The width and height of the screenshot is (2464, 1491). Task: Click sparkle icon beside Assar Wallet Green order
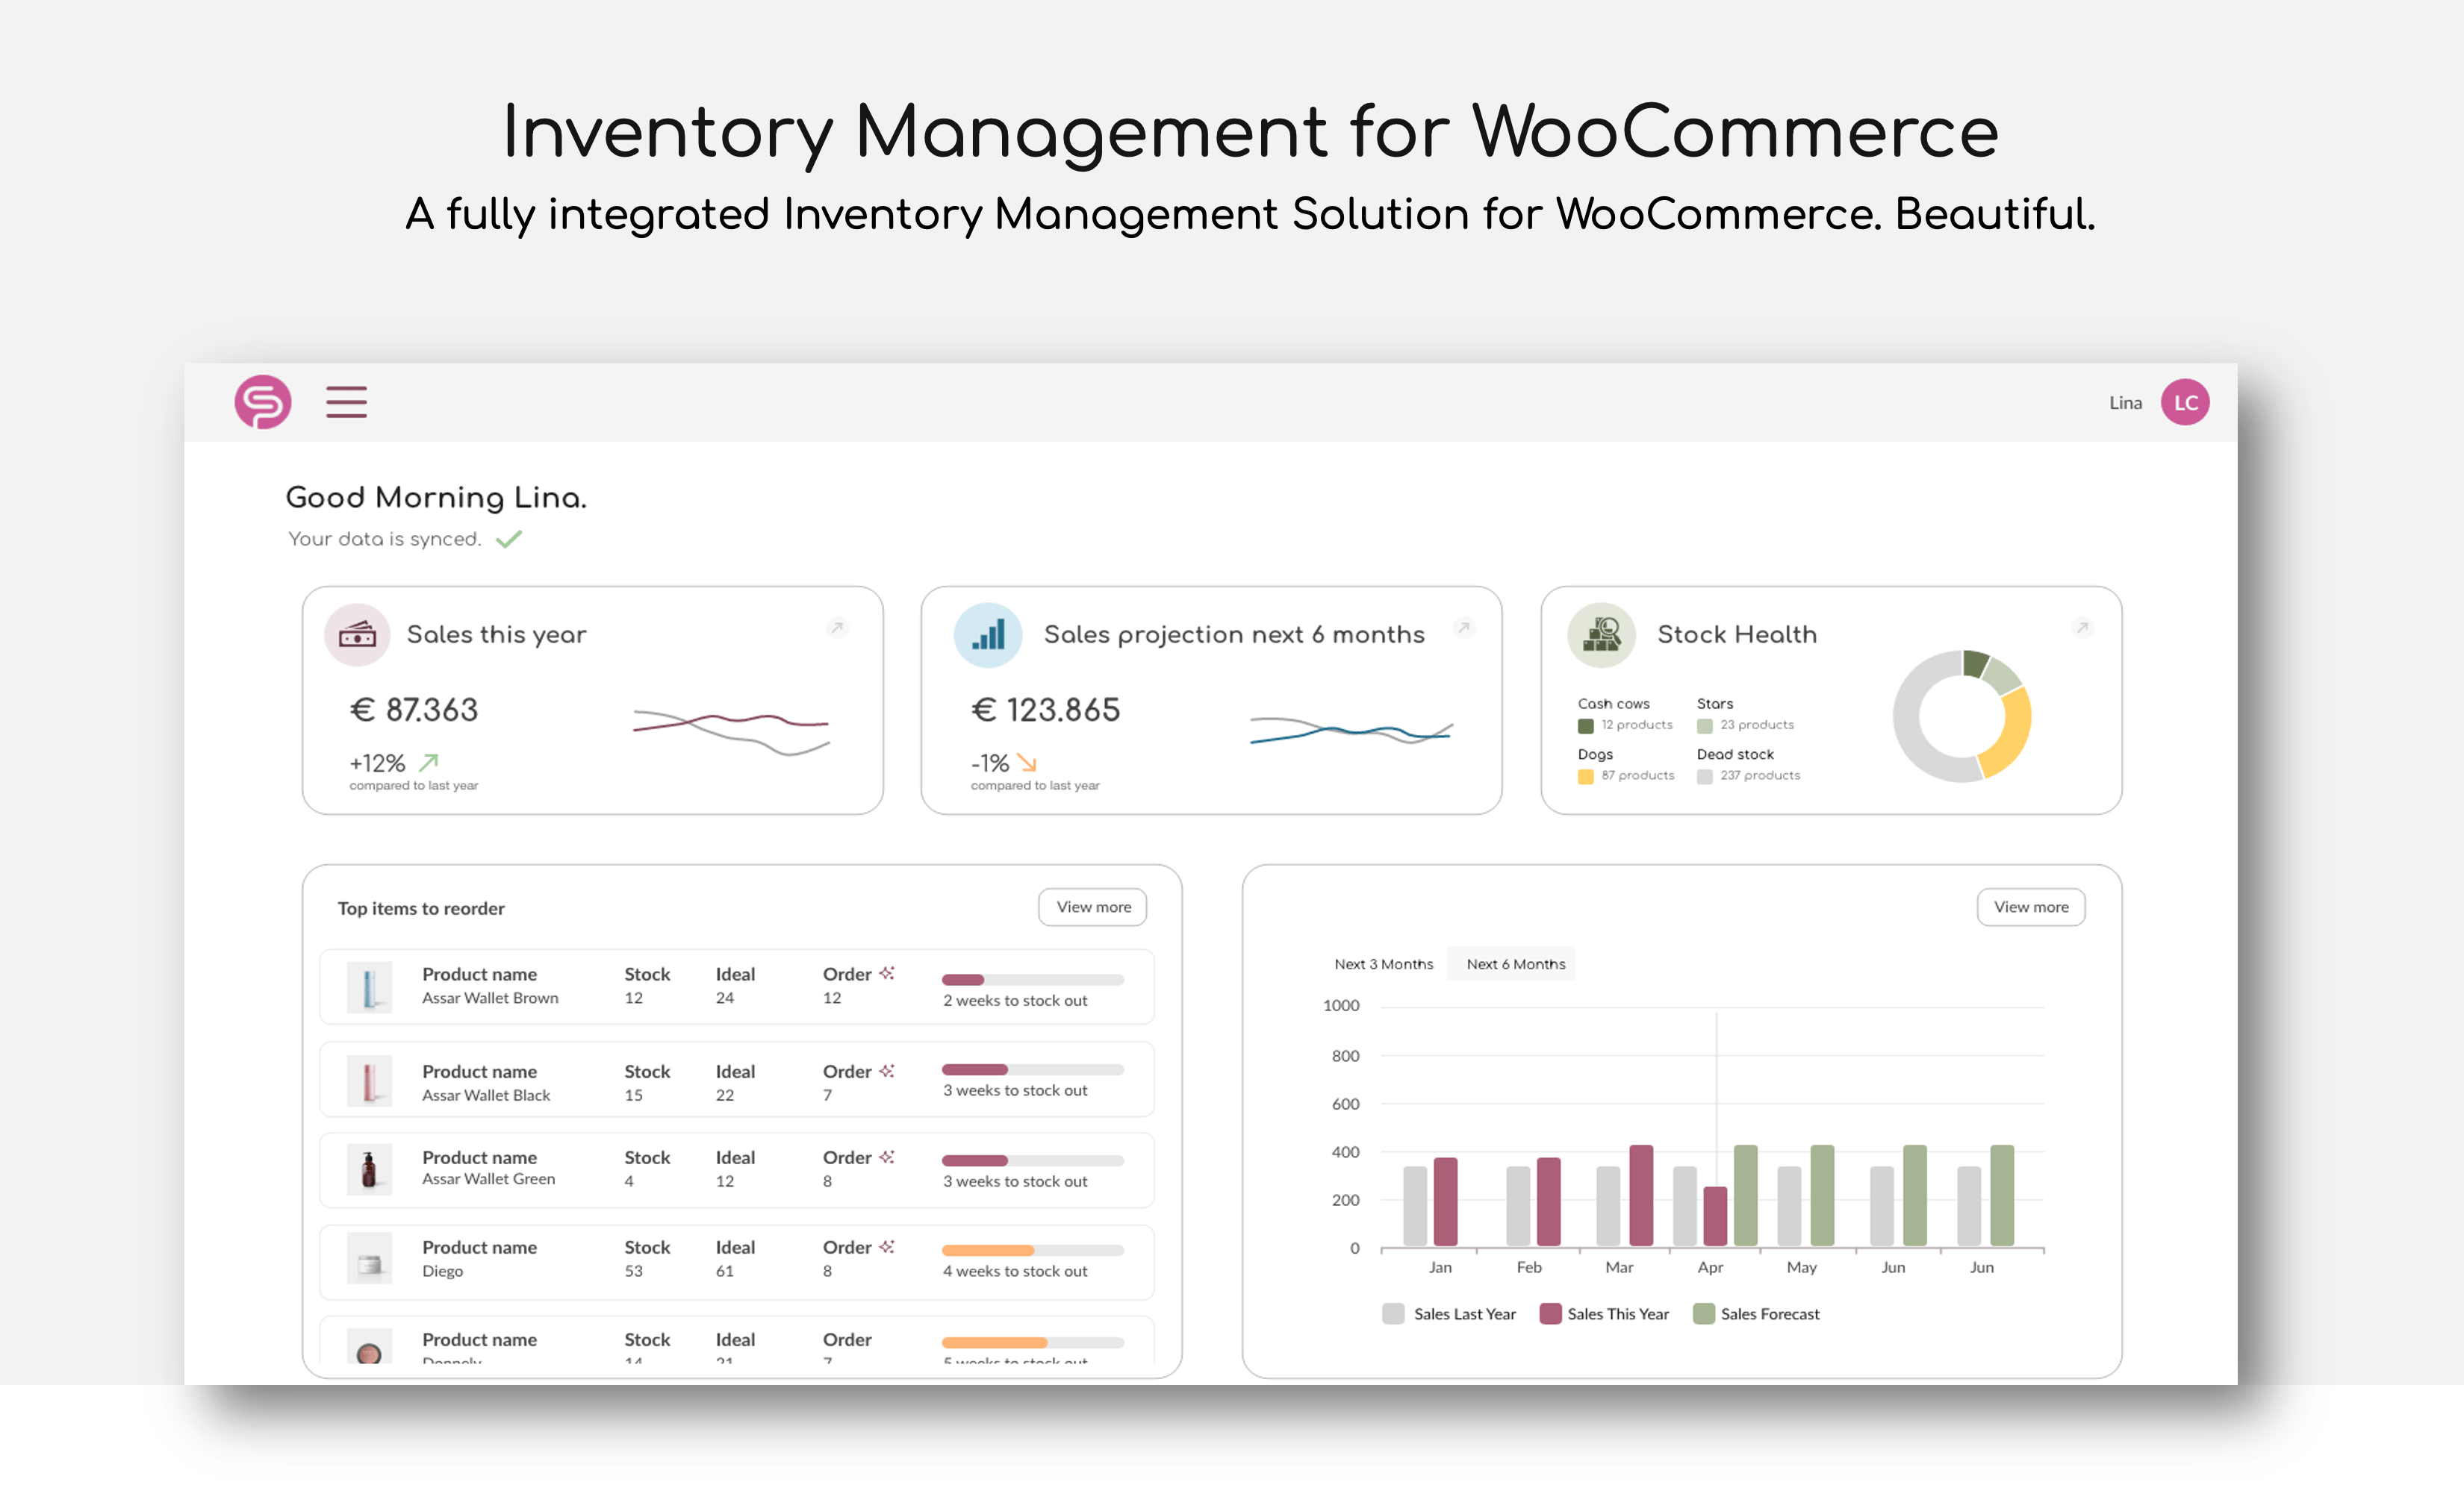pos(887,1157)
